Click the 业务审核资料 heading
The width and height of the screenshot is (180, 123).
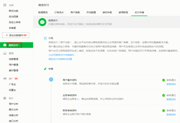coord(70,95)
